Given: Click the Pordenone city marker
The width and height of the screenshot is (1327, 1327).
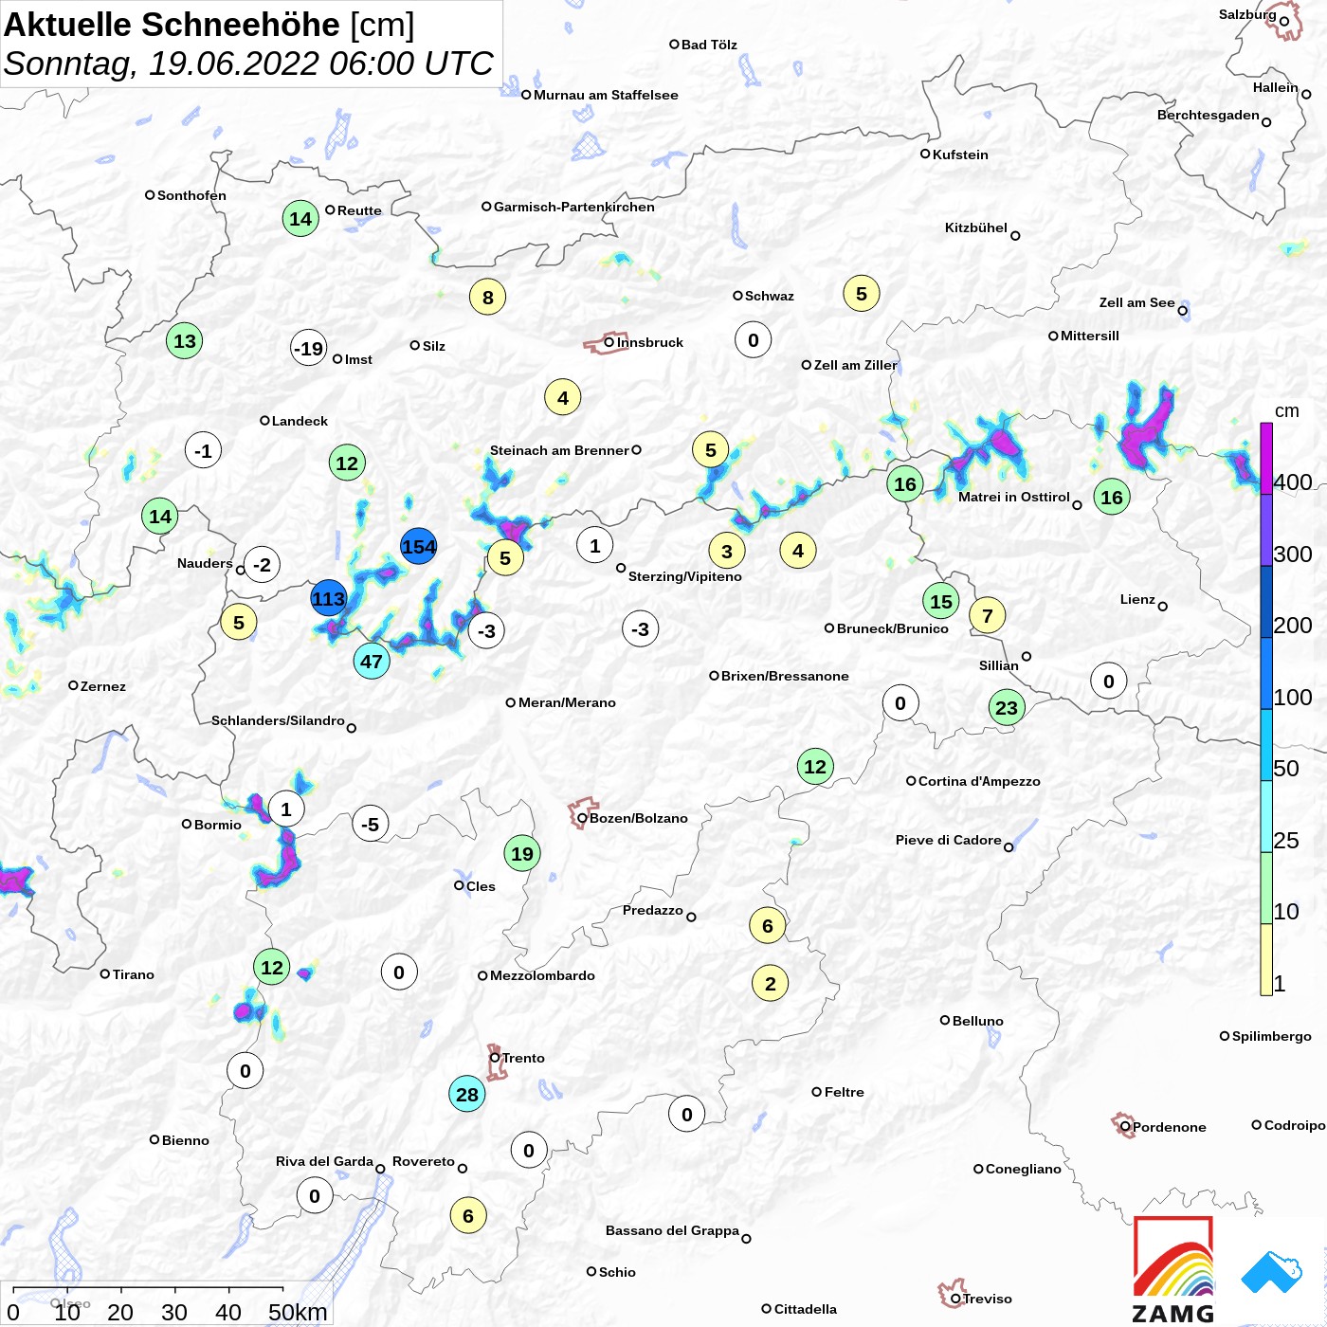Looking at the screenshot, I should coord(1124,1125).
